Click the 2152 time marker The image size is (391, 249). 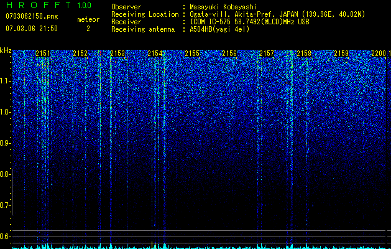coord(80,54)
